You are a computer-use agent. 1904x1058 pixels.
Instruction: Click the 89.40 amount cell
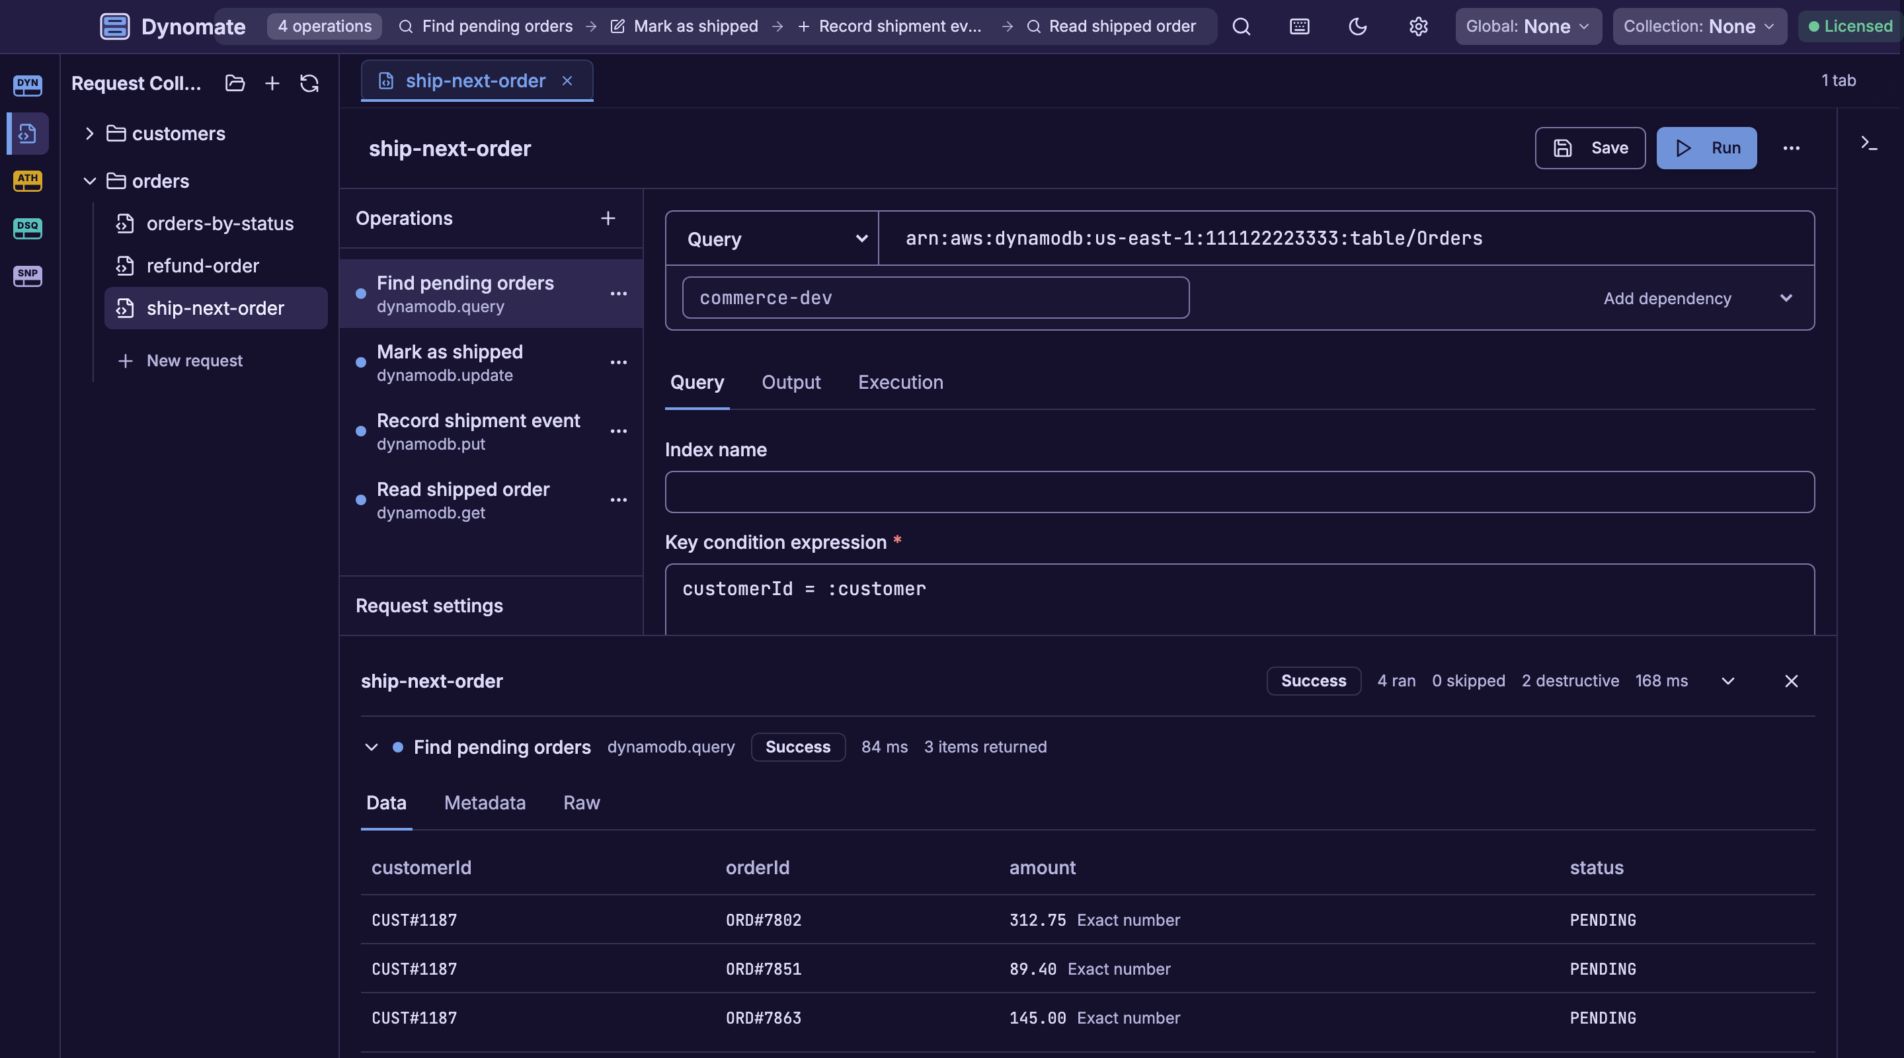1032,969
